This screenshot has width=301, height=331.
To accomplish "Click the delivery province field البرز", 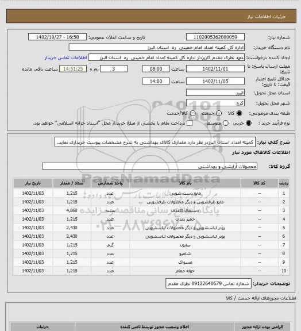I will pyautogui.click(x=215, y=93).
